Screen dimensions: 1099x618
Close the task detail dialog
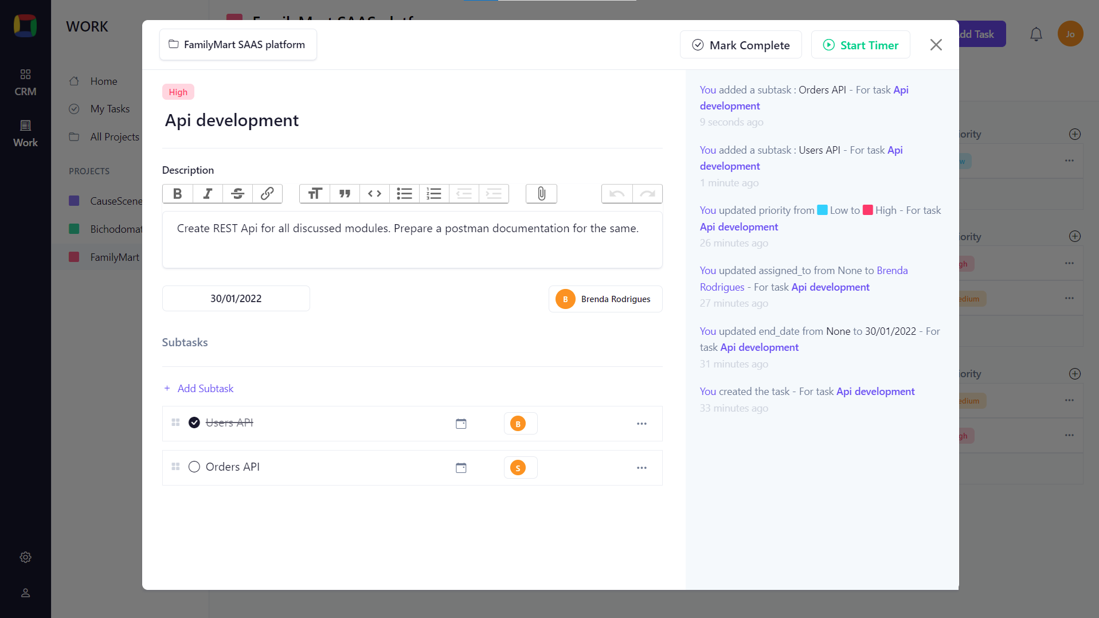936,45
